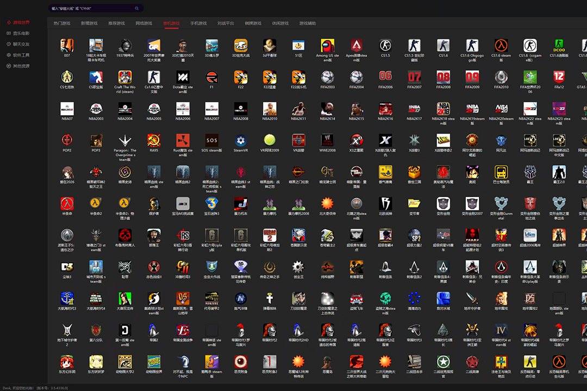This screenshot has width=587, height=391.
Task: Select the POP3 game icon
Action: [96, 141]
